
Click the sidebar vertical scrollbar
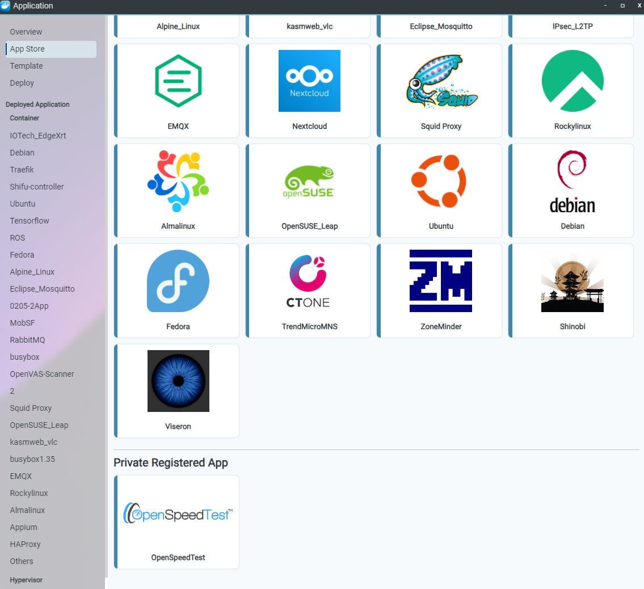pos(106,297)
